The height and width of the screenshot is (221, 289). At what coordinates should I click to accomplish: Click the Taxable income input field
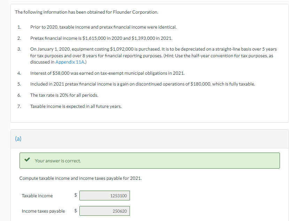tap(104, 196)
